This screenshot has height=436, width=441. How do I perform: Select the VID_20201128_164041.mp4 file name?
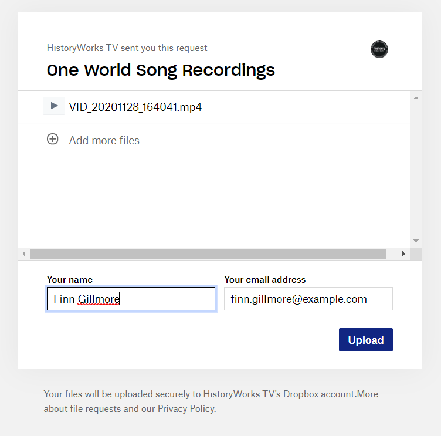[135, 107]
